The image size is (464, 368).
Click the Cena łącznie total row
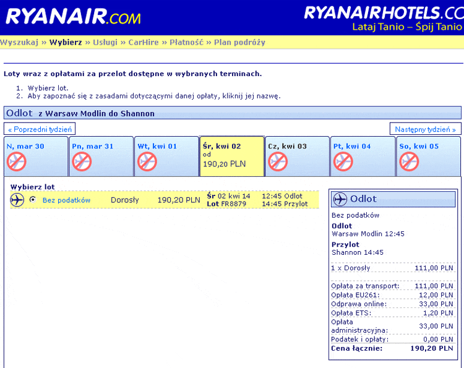tap(392, 348)
